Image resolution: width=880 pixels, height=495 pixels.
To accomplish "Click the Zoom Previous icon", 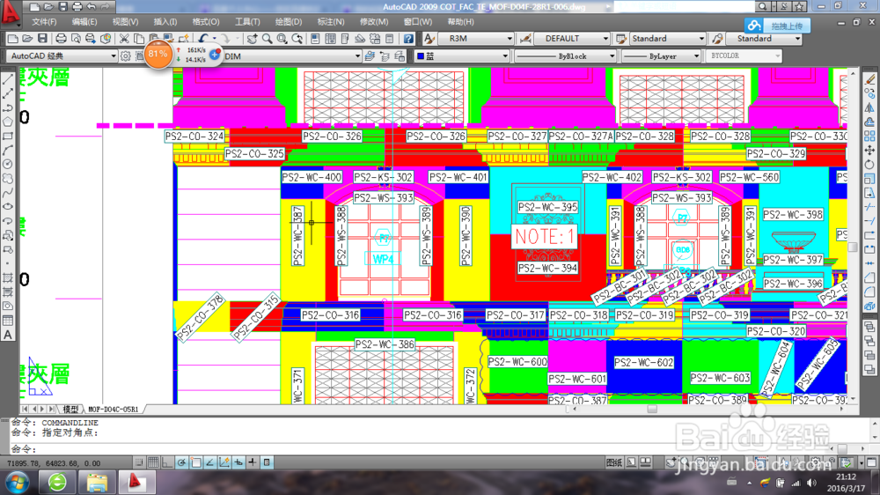I will pos(297,39).
